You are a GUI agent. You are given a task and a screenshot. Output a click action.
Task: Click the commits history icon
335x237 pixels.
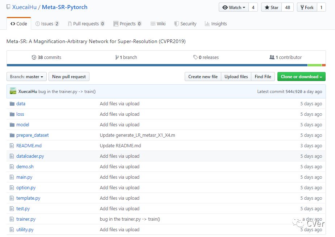(34, 57)
